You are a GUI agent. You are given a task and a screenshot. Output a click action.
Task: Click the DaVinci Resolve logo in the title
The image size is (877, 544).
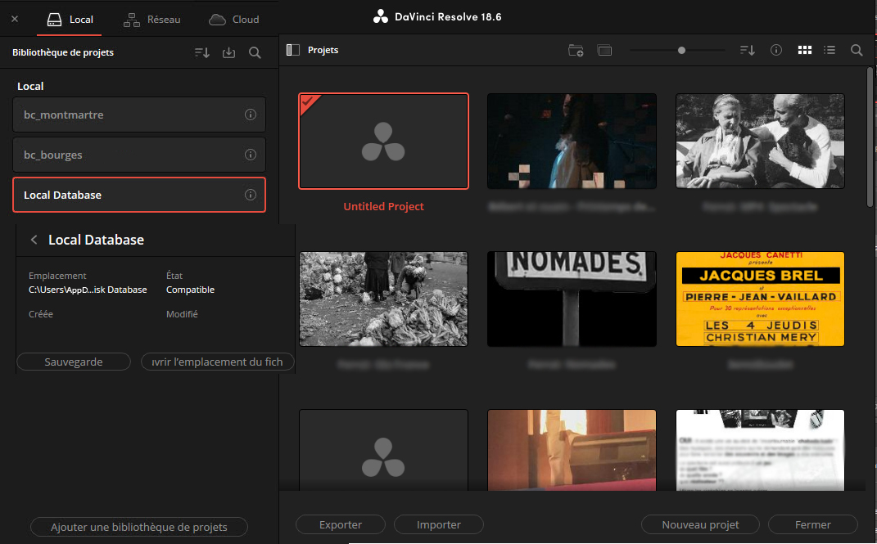tap(381, 16)
